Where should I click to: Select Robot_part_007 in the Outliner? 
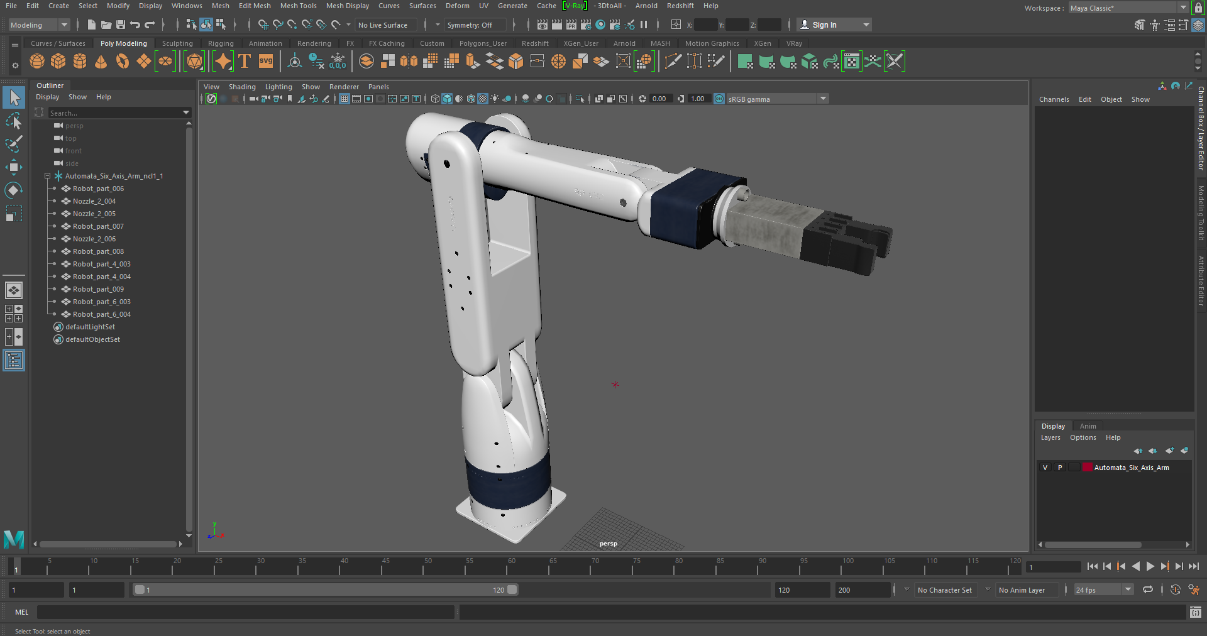pyautogui.click(x=97, y=226)
